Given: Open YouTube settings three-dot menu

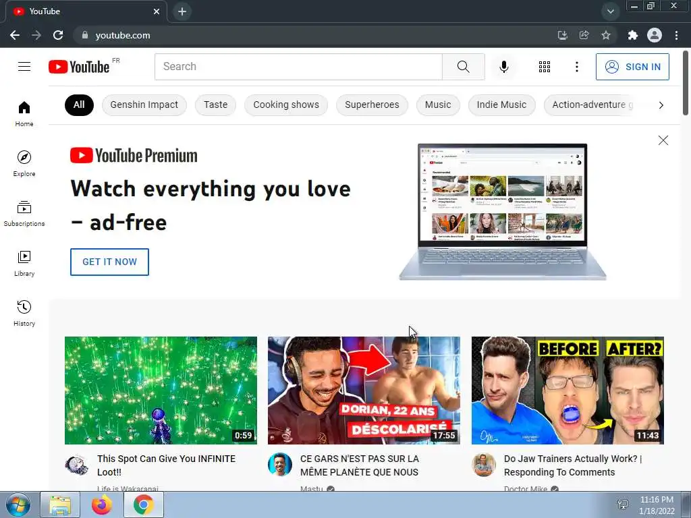Looking at the screenshot, I should [x=576, y=67].
